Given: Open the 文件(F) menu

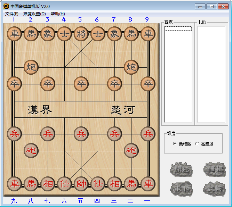Looking at the screenshot, I should pos(11,14).
